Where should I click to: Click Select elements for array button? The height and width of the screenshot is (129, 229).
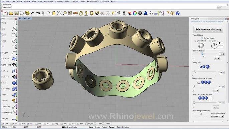(208, 29)
